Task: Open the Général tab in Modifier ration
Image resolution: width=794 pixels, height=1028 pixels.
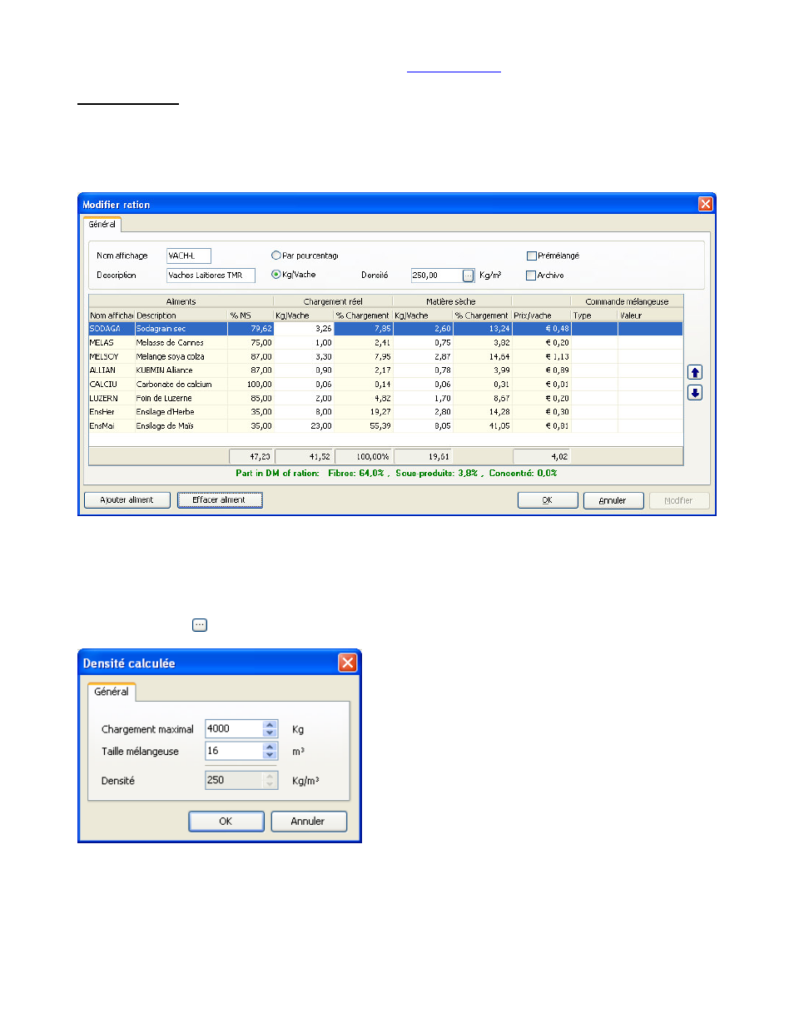Action: coord(102,225)
